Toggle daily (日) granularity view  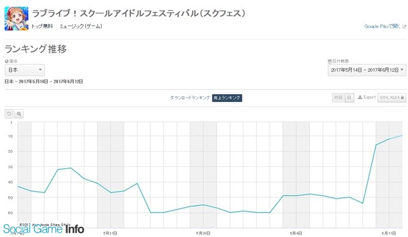coord(349,97)
